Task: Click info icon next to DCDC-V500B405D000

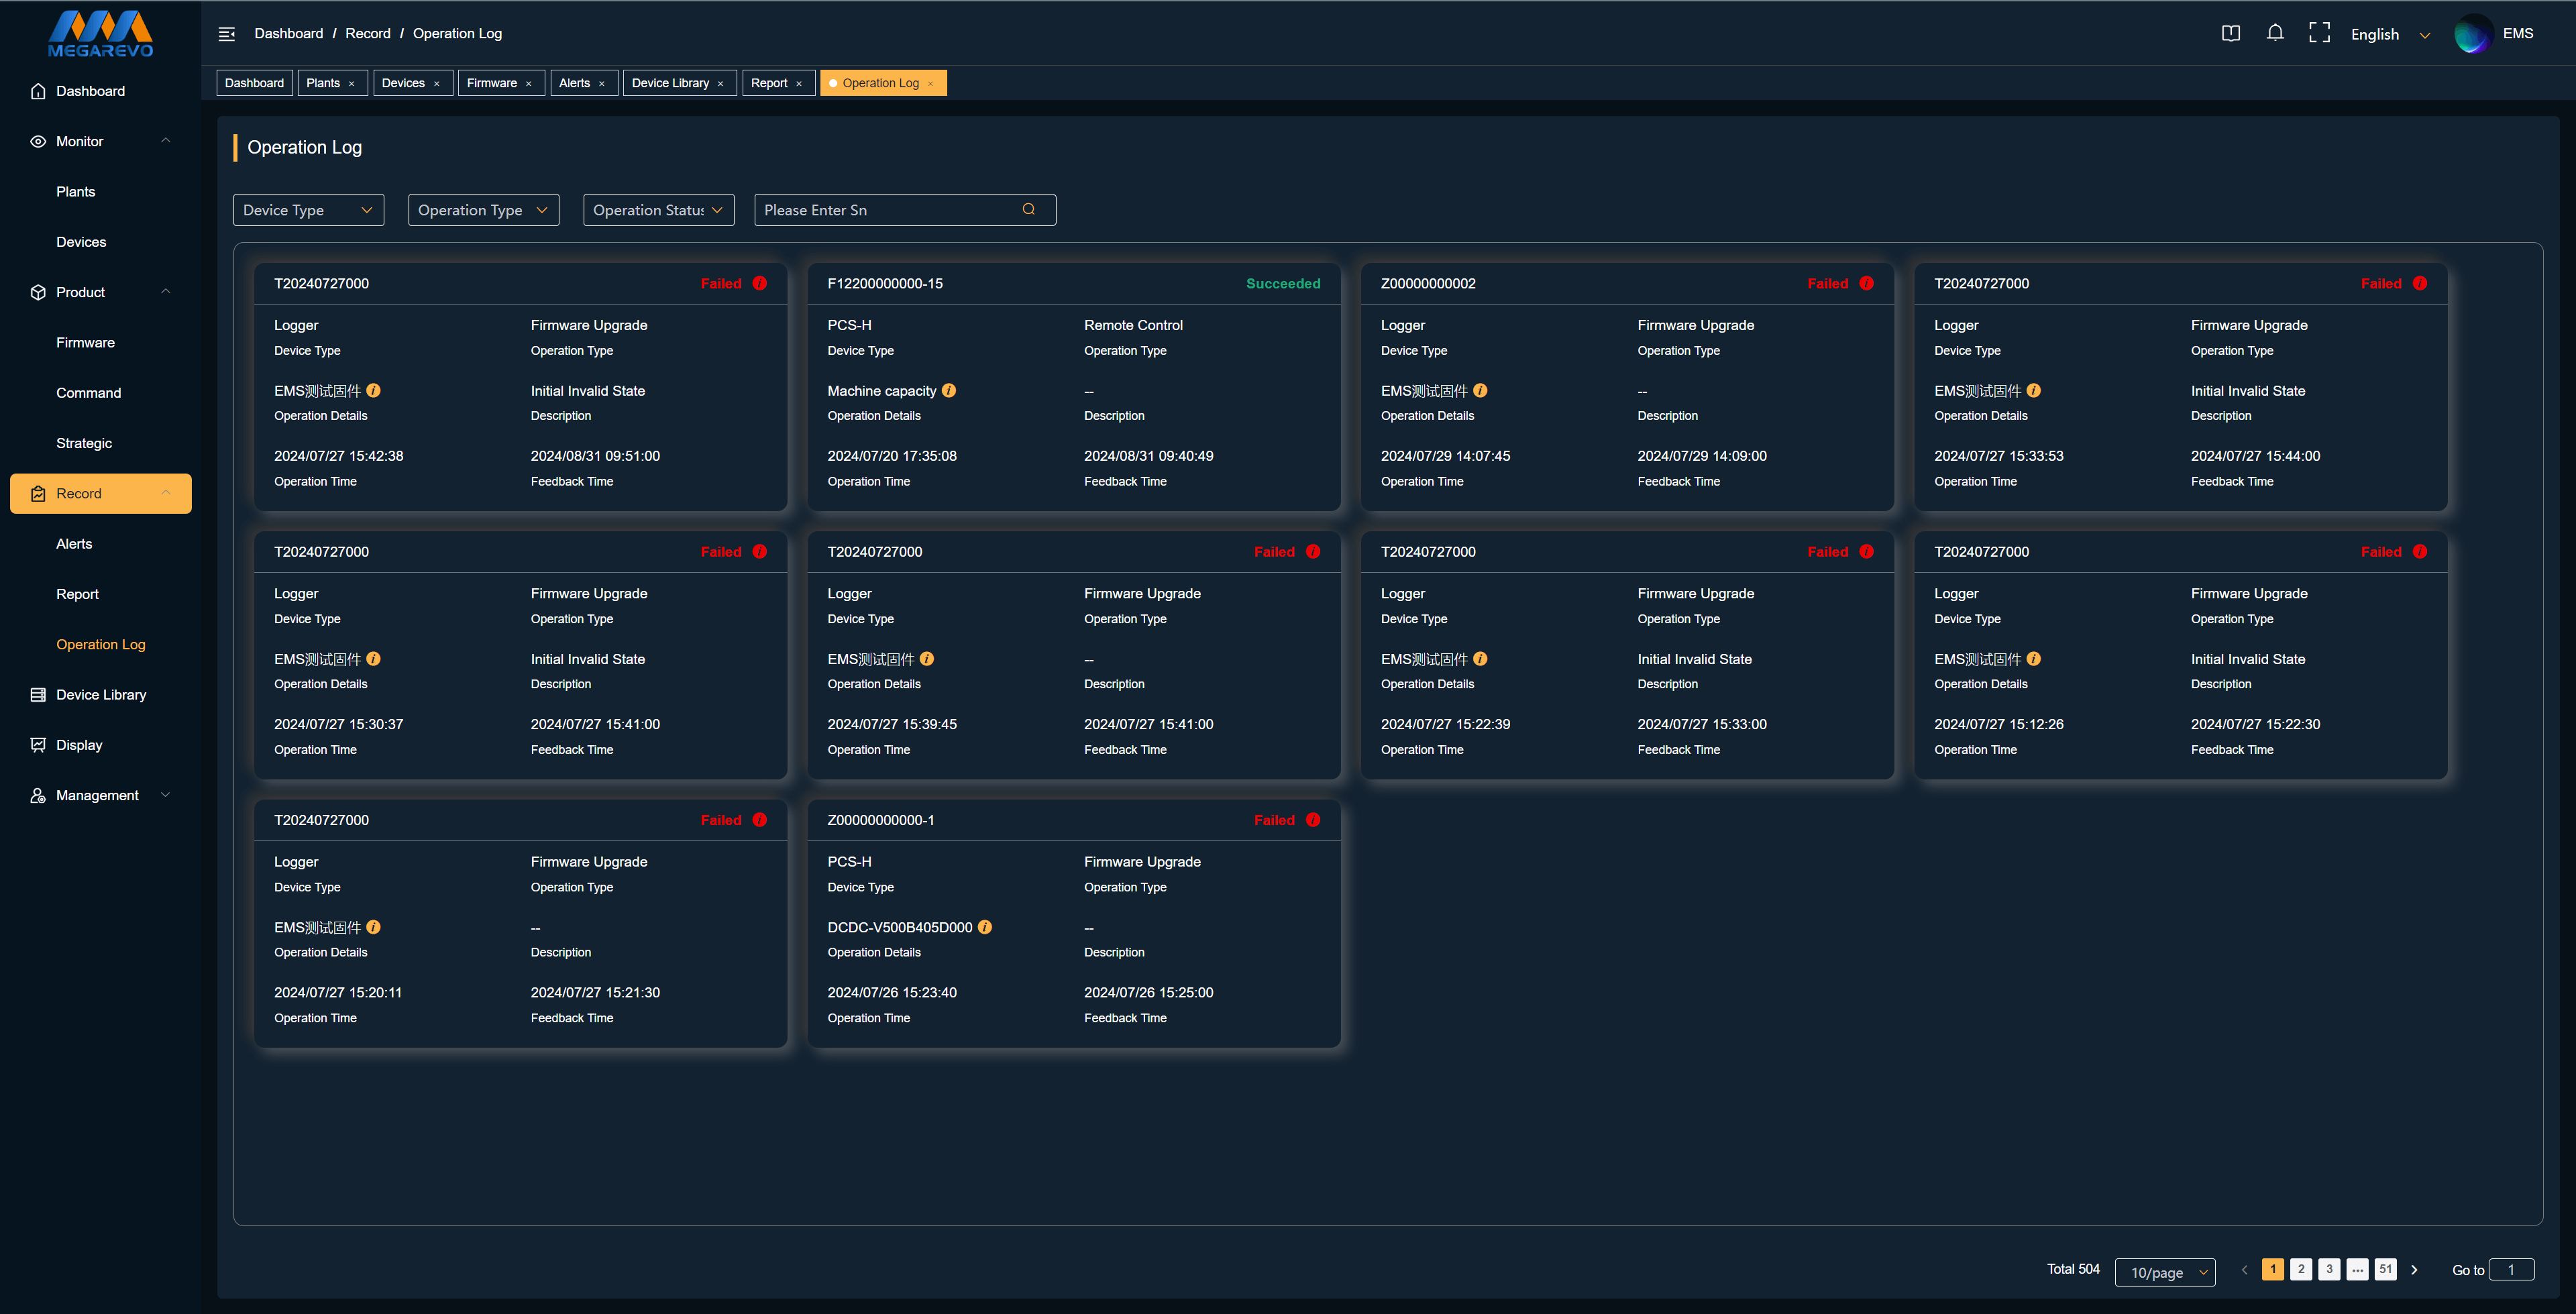Action: [985, 927]
